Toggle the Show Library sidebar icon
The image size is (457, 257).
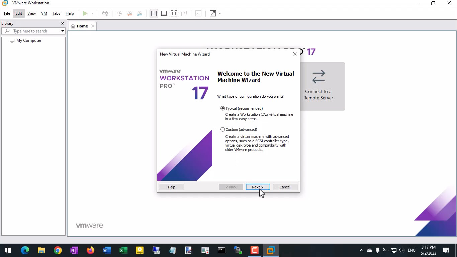pos(154,13)
